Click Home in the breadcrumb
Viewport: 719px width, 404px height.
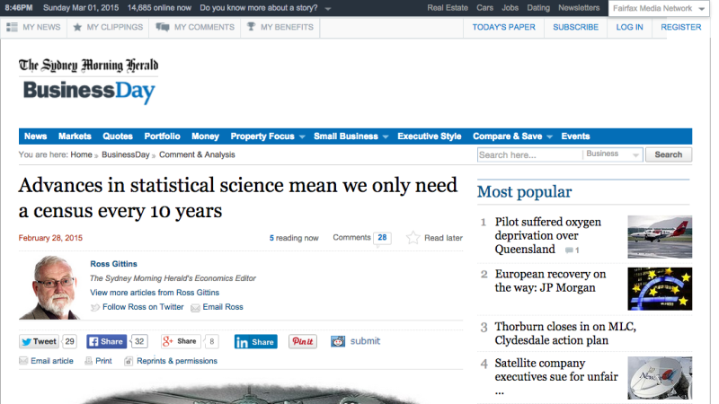click(x=81, y=154)
